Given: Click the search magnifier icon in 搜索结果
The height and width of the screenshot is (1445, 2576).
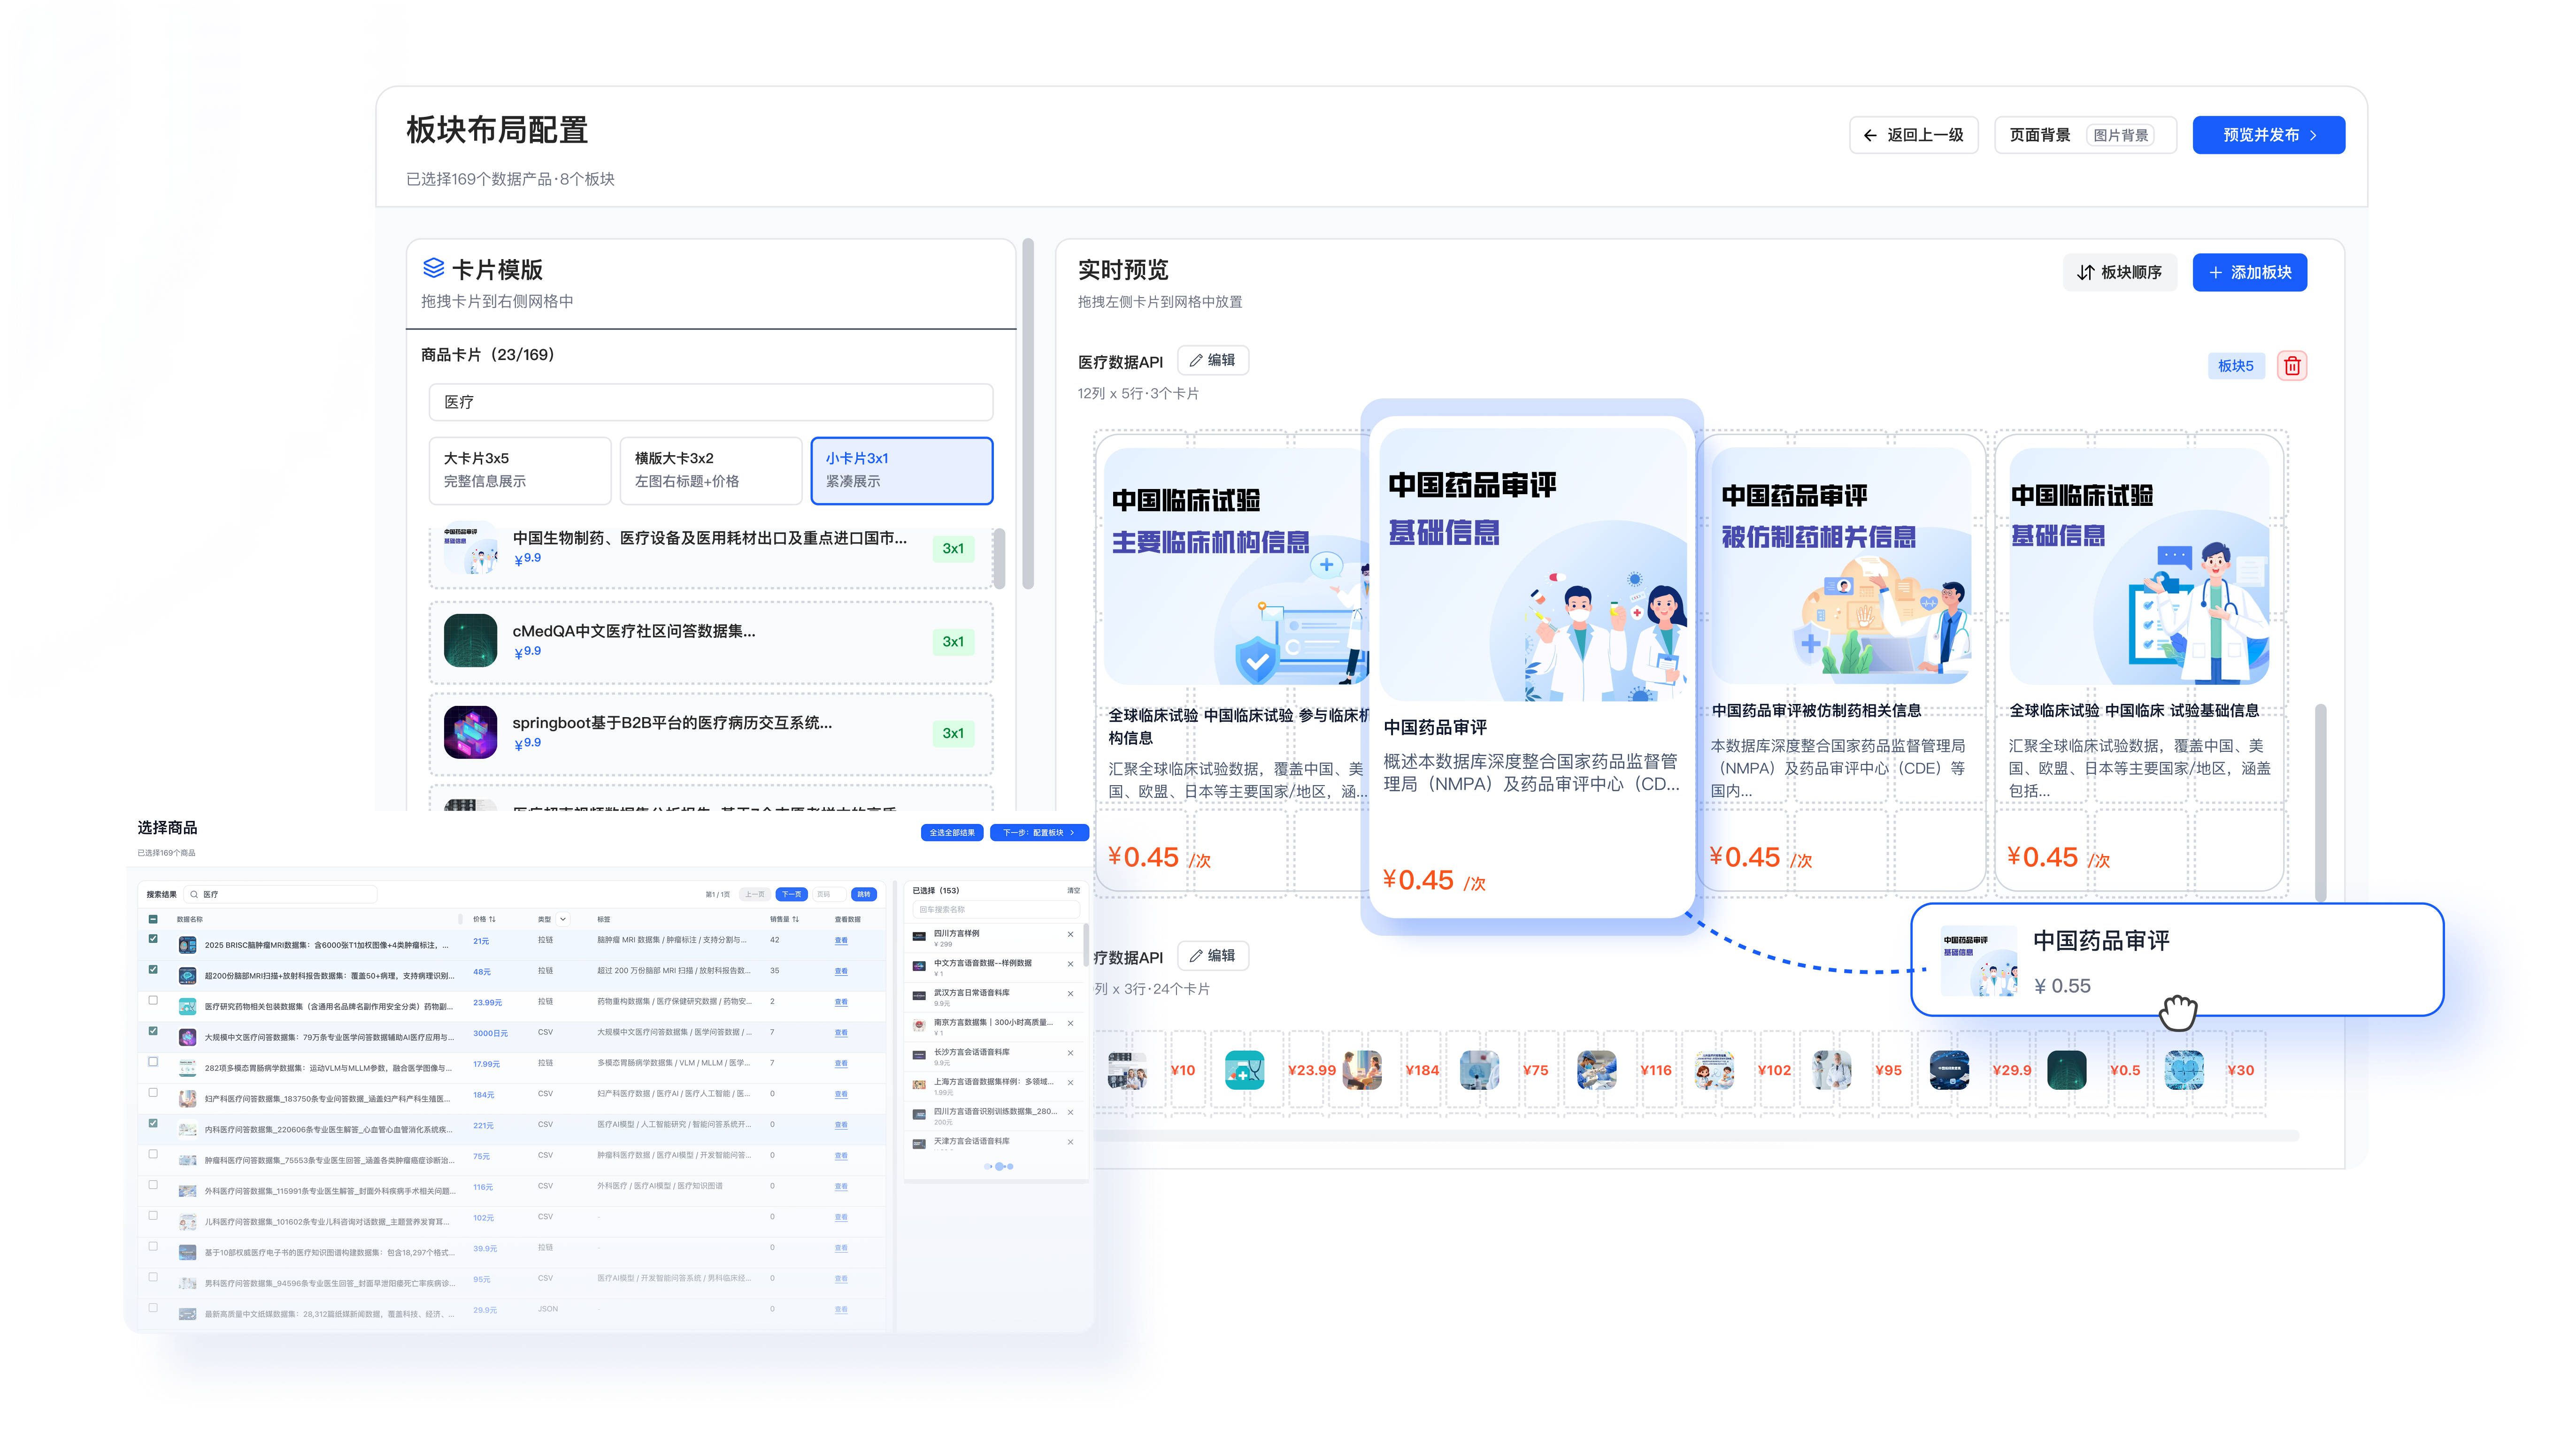Looking at the screenshot, I should (x=194, y=895).
